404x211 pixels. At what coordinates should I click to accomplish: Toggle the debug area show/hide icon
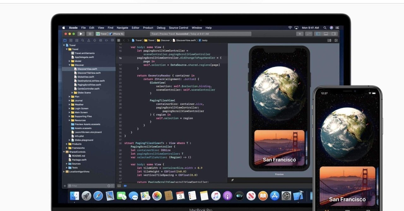point(119,186)
